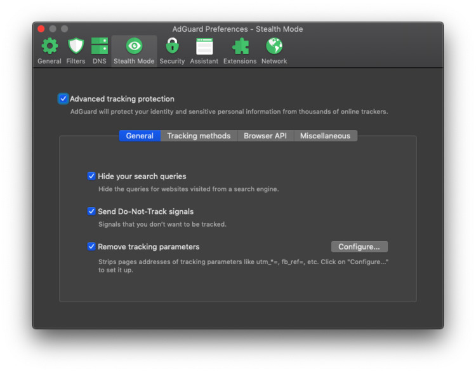Open the DNS server icon
This screenshot has width=476, height=372.
pos(99,46)
